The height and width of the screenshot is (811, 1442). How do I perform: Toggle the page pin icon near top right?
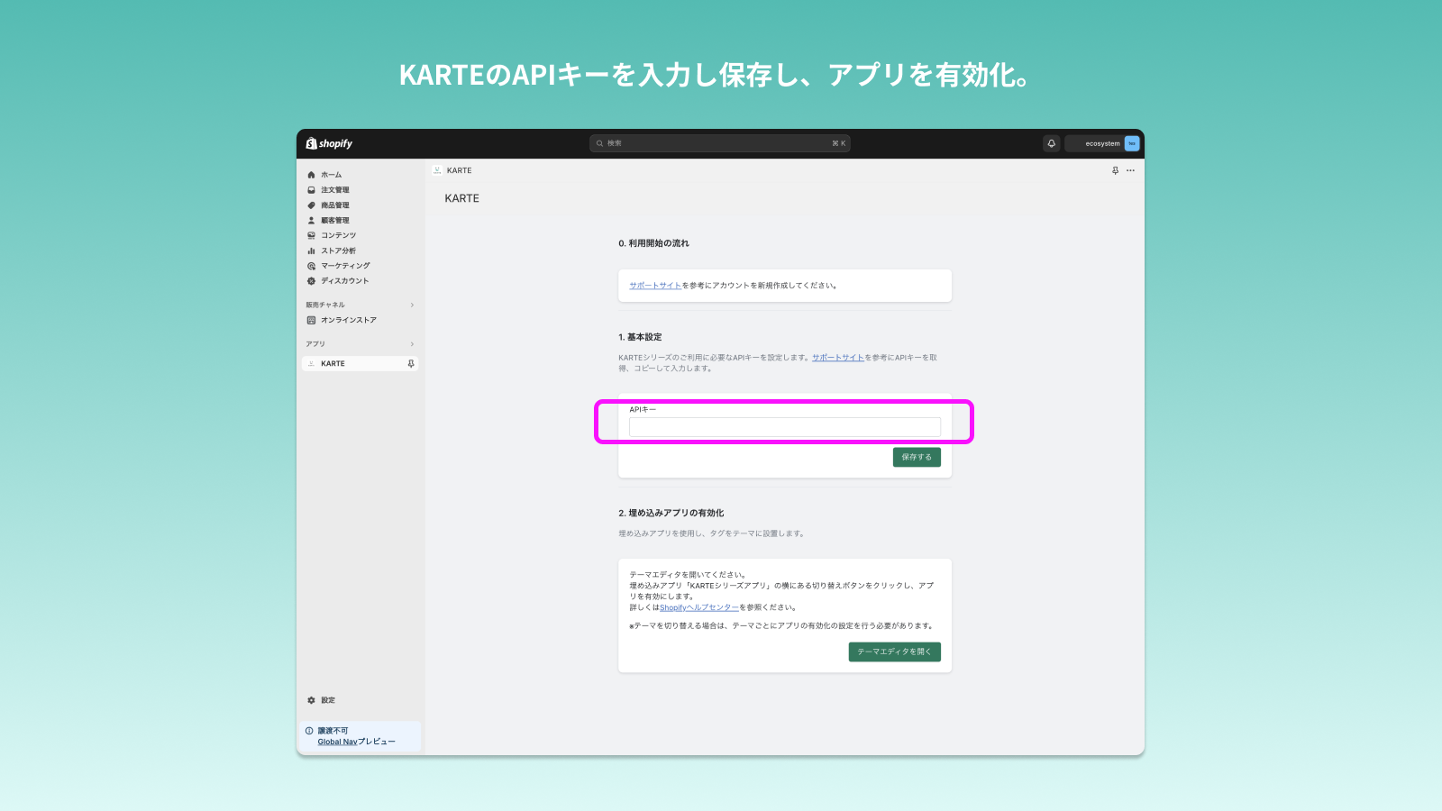pos(1116,170)
